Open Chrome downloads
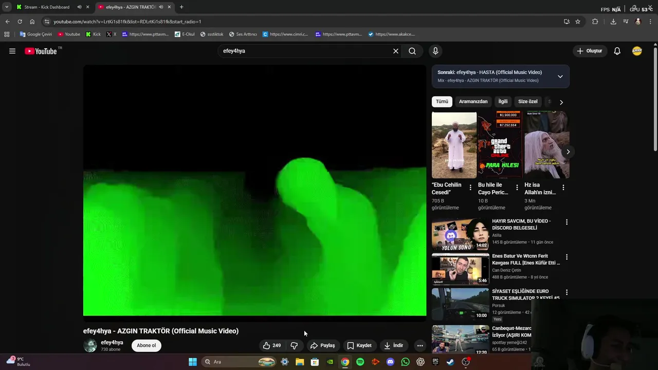The height and width of the screenshot is (370, 658). pyautogui.click(x=613, y=22)
